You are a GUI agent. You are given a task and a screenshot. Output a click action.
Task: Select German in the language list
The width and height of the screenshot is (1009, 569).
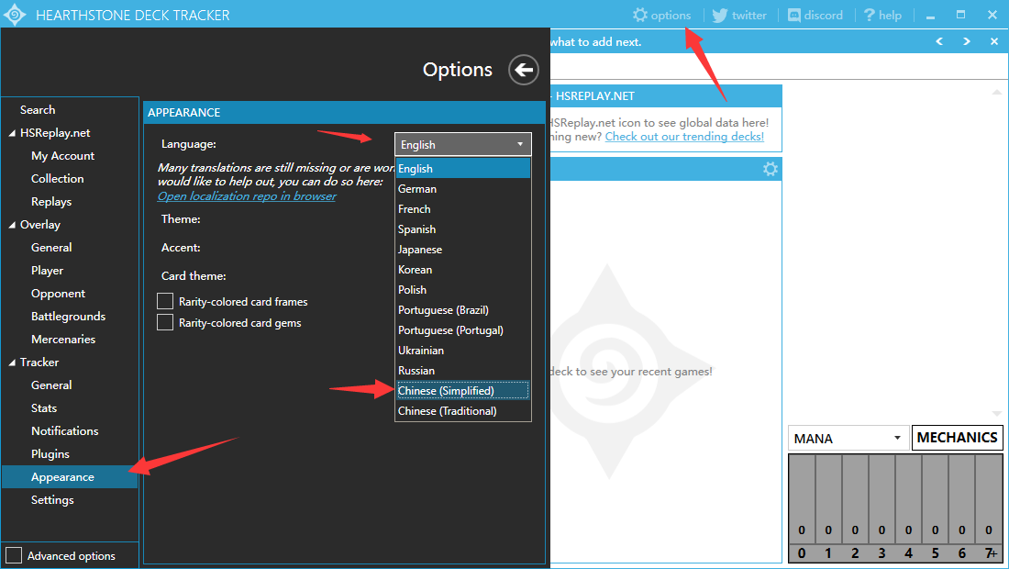pyautogui.click(x=462, y=188)
